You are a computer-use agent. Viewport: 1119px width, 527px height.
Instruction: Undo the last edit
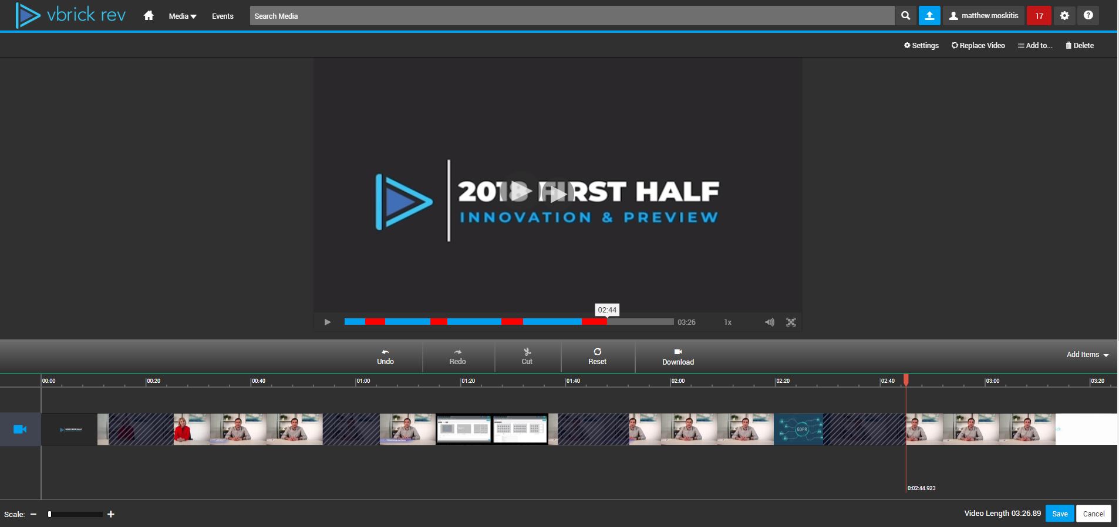385,356
